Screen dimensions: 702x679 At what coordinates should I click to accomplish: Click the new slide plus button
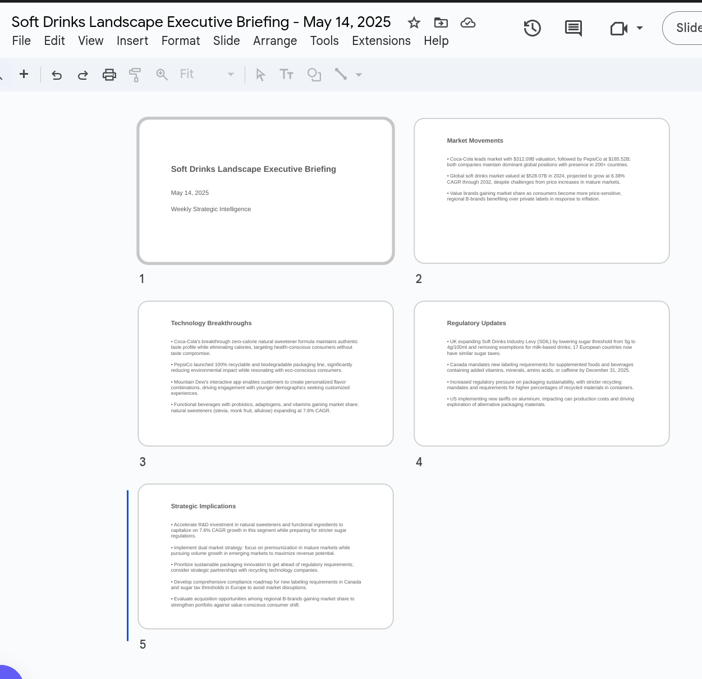pos(24,74)
